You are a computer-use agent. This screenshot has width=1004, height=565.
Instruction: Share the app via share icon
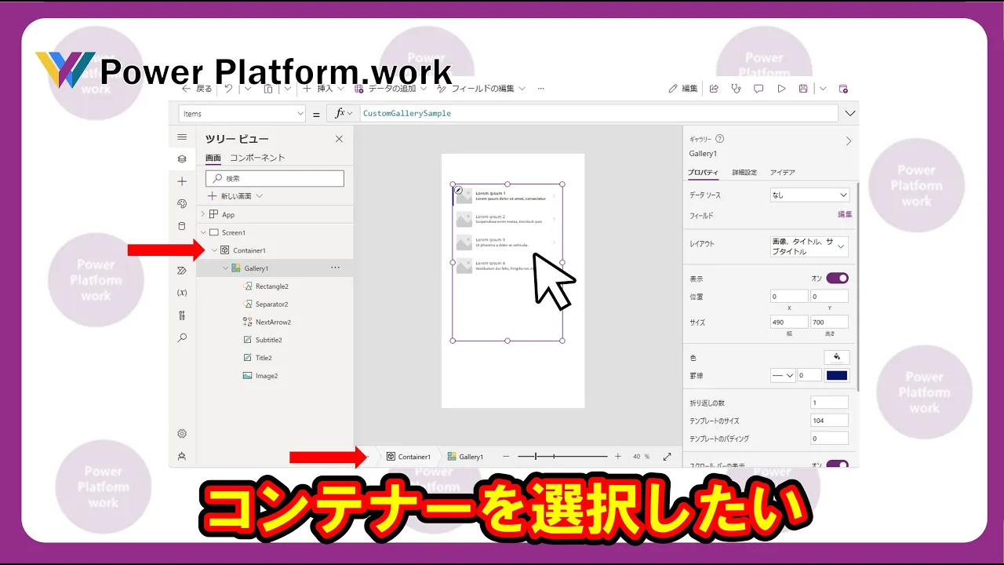[x=714, y=89]
